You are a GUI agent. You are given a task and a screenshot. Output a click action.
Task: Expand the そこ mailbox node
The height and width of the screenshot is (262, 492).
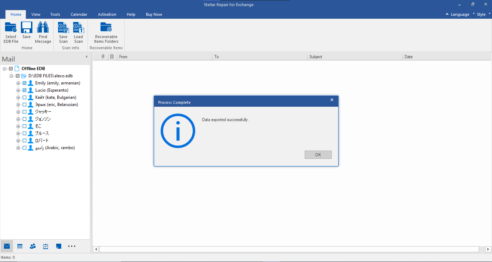tap(18, 126)
